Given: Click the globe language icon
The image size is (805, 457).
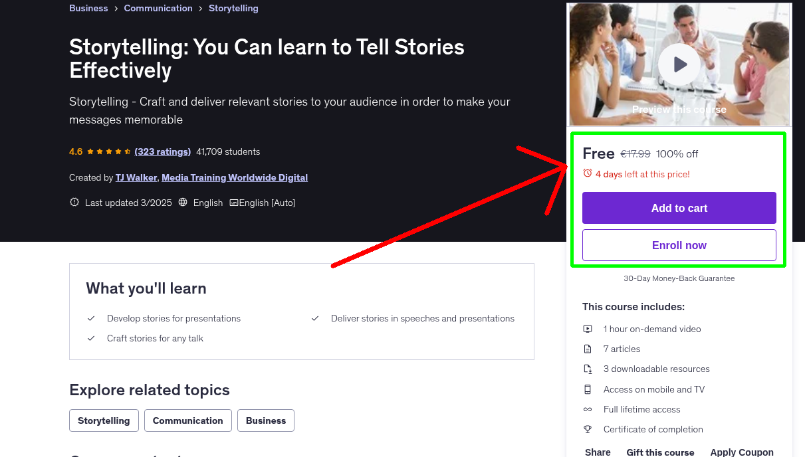Looking at the screenshot, I should pos(183,203).
